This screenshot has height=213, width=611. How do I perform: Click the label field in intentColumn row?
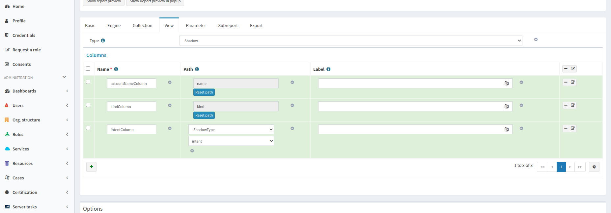click(415, 129)
